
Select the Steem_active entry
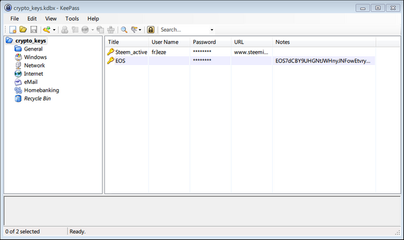coord(131,52)
